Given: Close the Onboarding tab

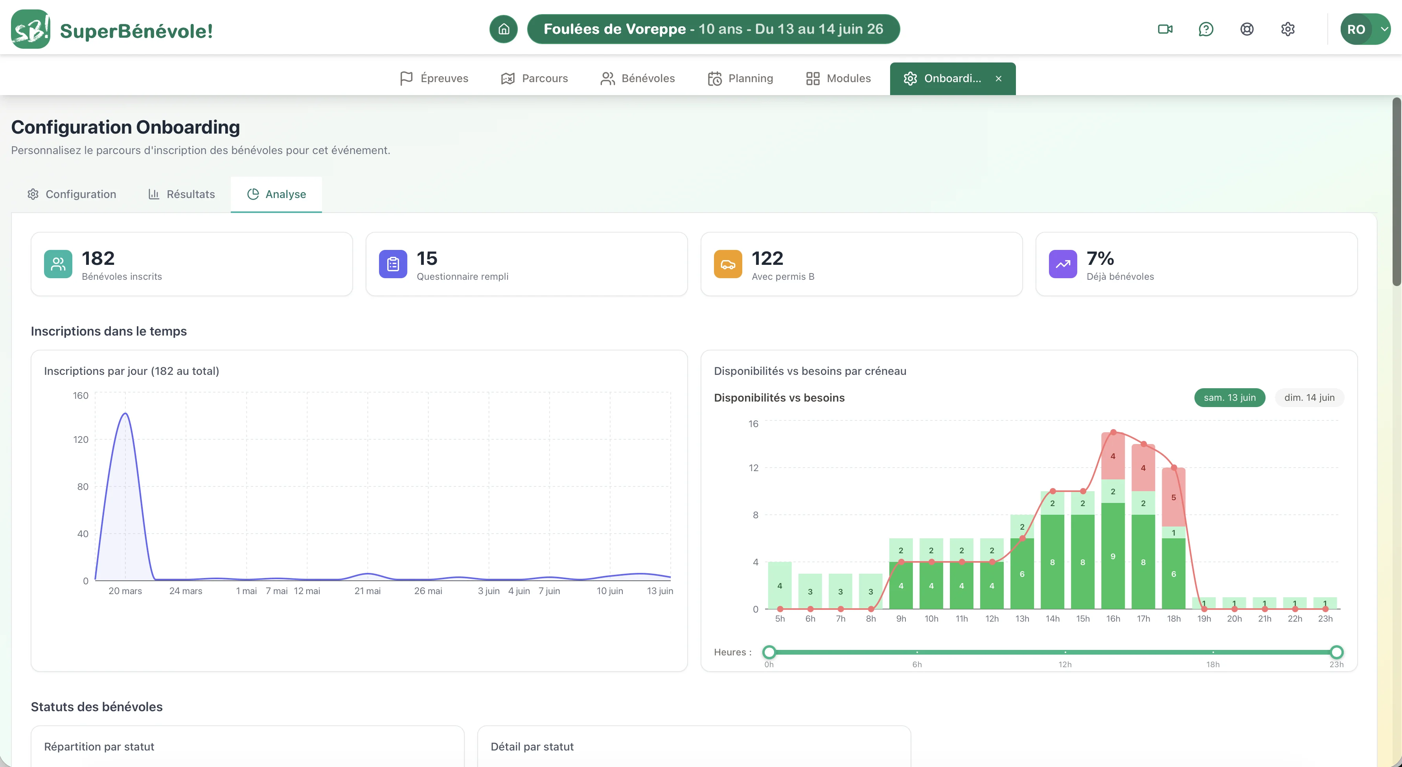Looking at the screenshot, I should coord(999,78).
